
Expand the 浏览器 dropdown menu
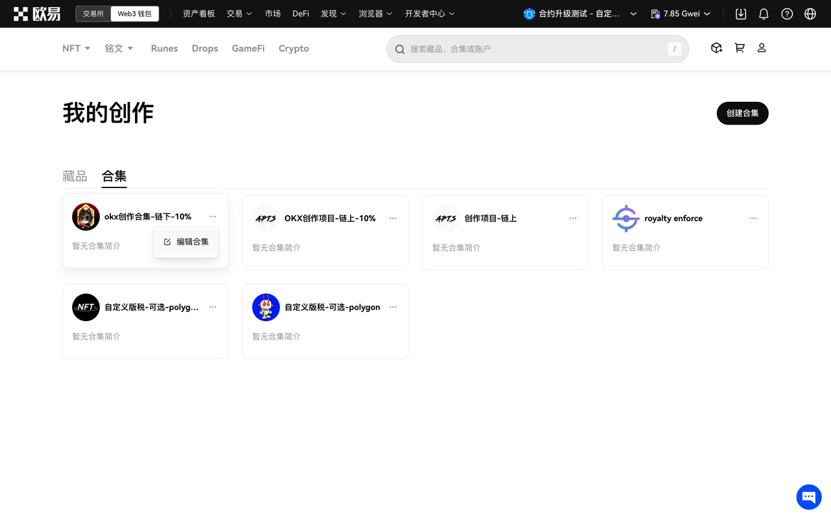[x=376, y=14]
